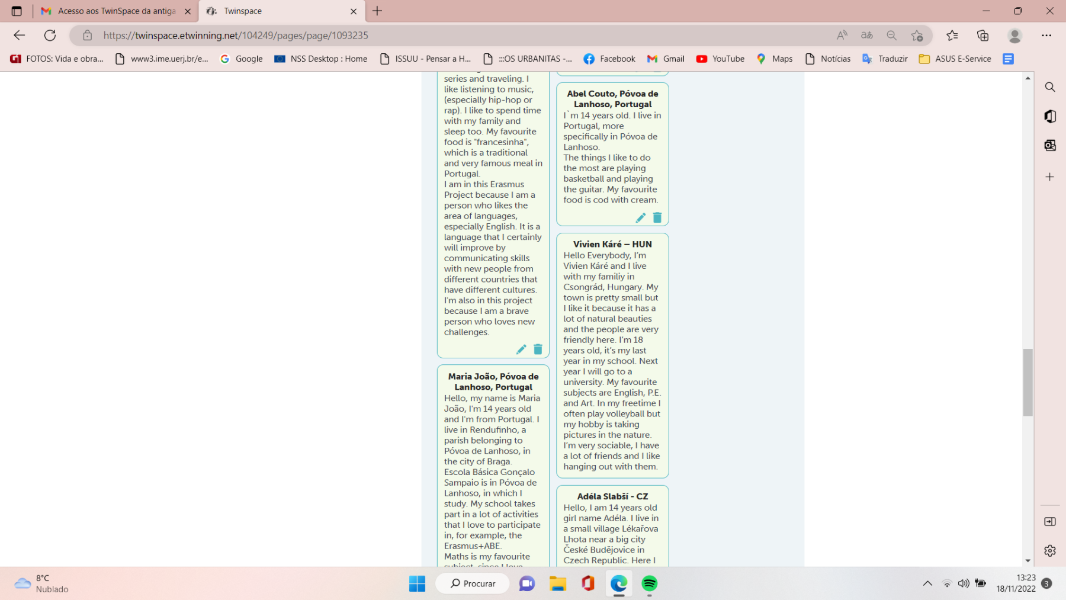Viewport: 1066px width, 600px height.
Task: Open clock and date 18/11/2022
Action: pyautogui.click(x=1016, y=583)
